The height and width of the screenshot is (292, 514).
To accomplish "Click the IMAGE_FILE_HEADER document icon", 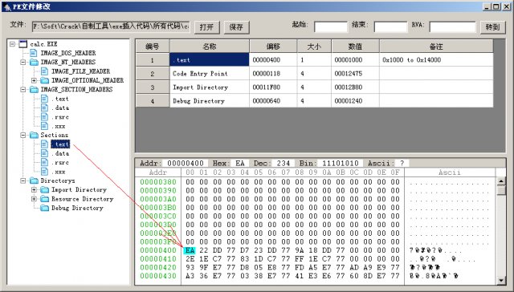I will pos(44,71).
